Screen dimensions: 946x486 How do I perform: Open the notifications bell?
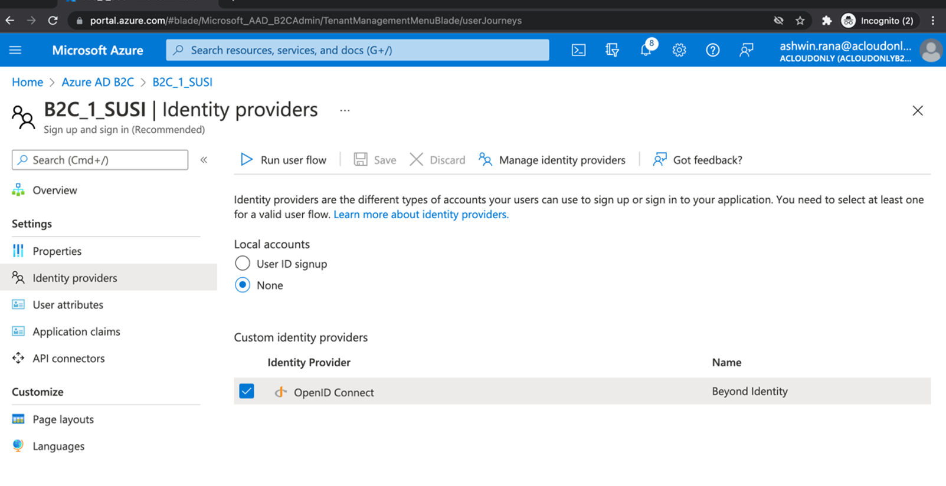click(x=646, y=50)
